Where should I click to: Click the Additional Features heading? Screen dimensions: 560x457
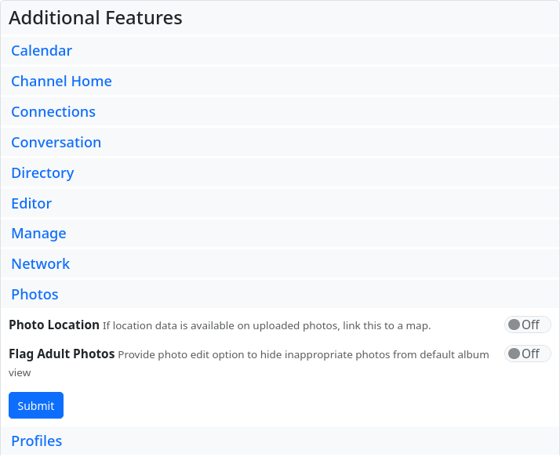point(96,18)
